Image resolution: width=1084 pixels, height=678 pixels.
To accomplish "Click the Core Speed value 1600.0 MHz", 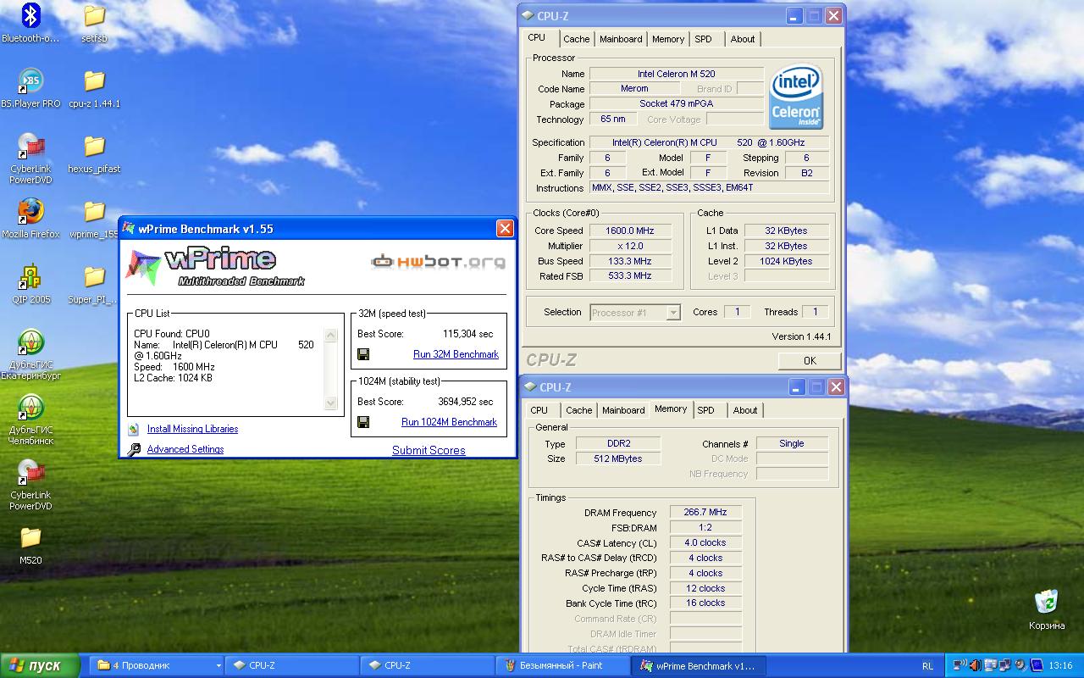I will 630,231.
